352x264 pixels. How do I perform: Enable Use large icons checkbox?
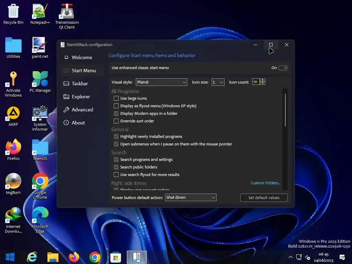coord(116,98)
